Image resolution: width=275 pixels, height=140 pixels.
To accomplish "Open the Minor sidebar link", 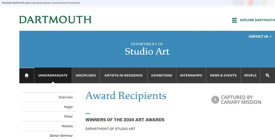I will (x=68, y=117).
